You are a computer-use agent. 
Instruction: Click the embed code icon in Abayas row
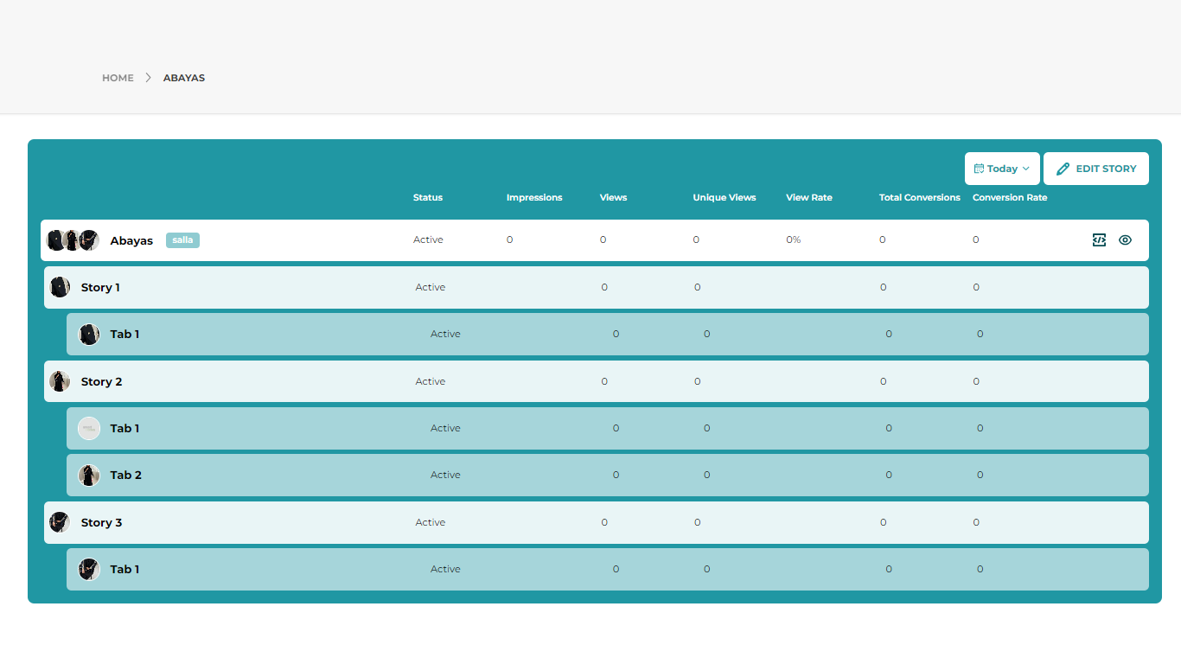pos(1099,240)
